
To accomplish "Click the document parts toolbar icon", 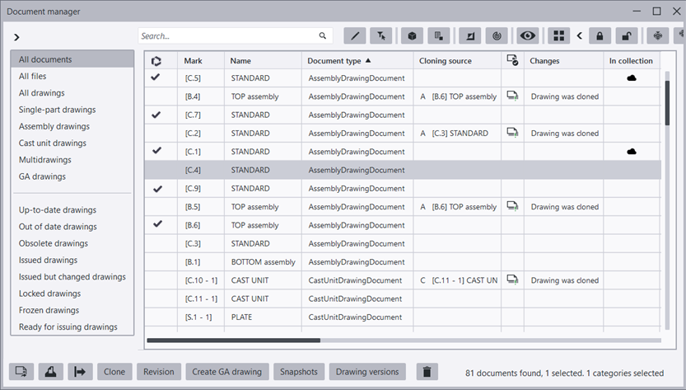I will click(438, 36).
